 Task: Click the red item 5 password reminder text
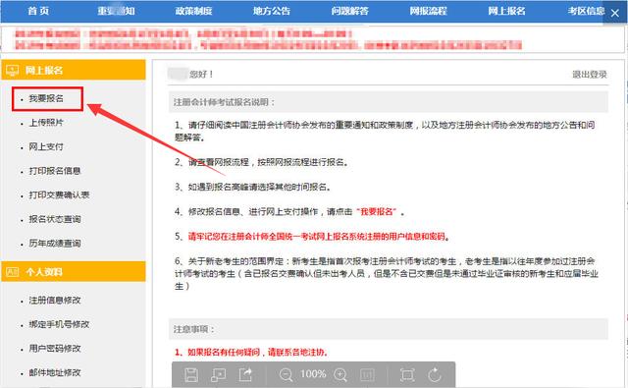[319, 237]
